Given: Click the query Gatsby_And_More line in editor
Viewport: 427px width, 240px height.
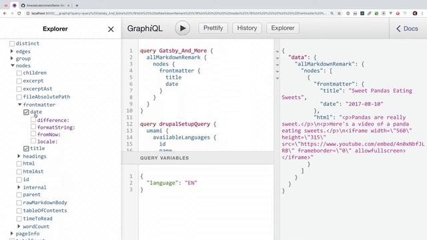Looking at the screenshot, I should pyautogui.click(x=176, y=51).
